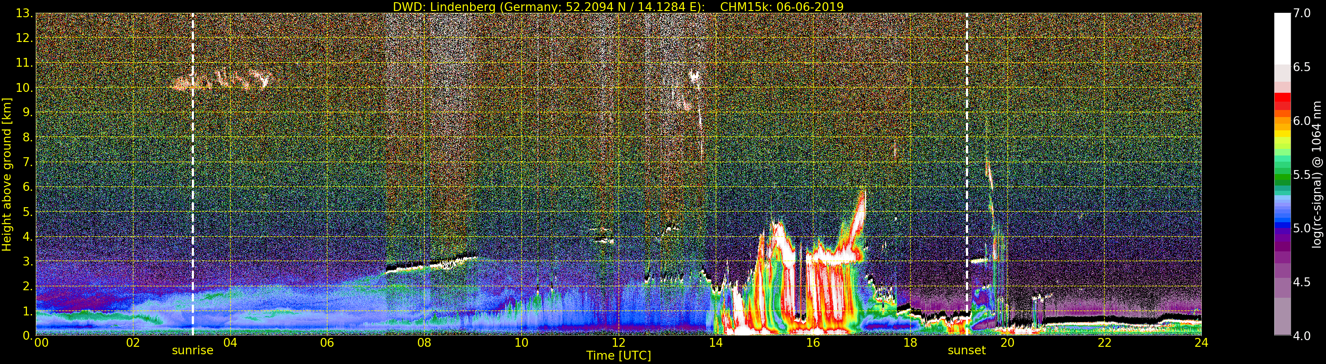Click the blue band near colorbar 5.0
Viewport: 1326px width, 364px height.
(x=1282, y=224)
